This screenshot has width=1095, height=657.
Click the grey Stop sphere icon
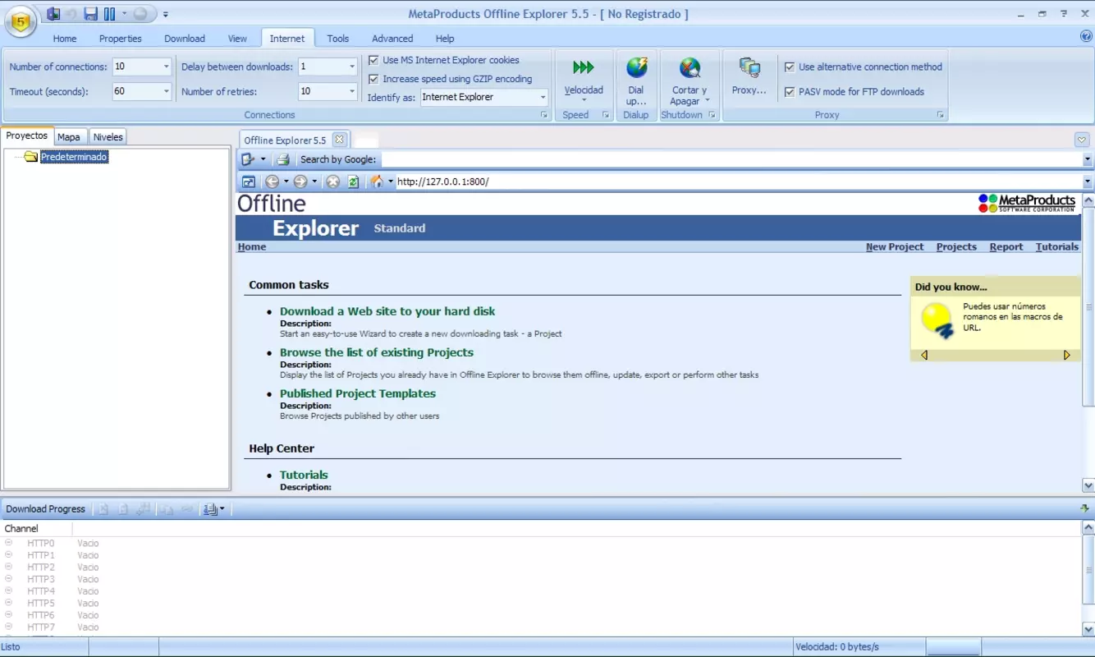[x=140, y=13]
